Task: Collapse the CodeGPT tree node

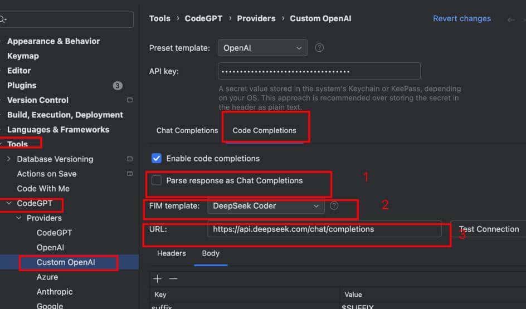Action: 9,203
